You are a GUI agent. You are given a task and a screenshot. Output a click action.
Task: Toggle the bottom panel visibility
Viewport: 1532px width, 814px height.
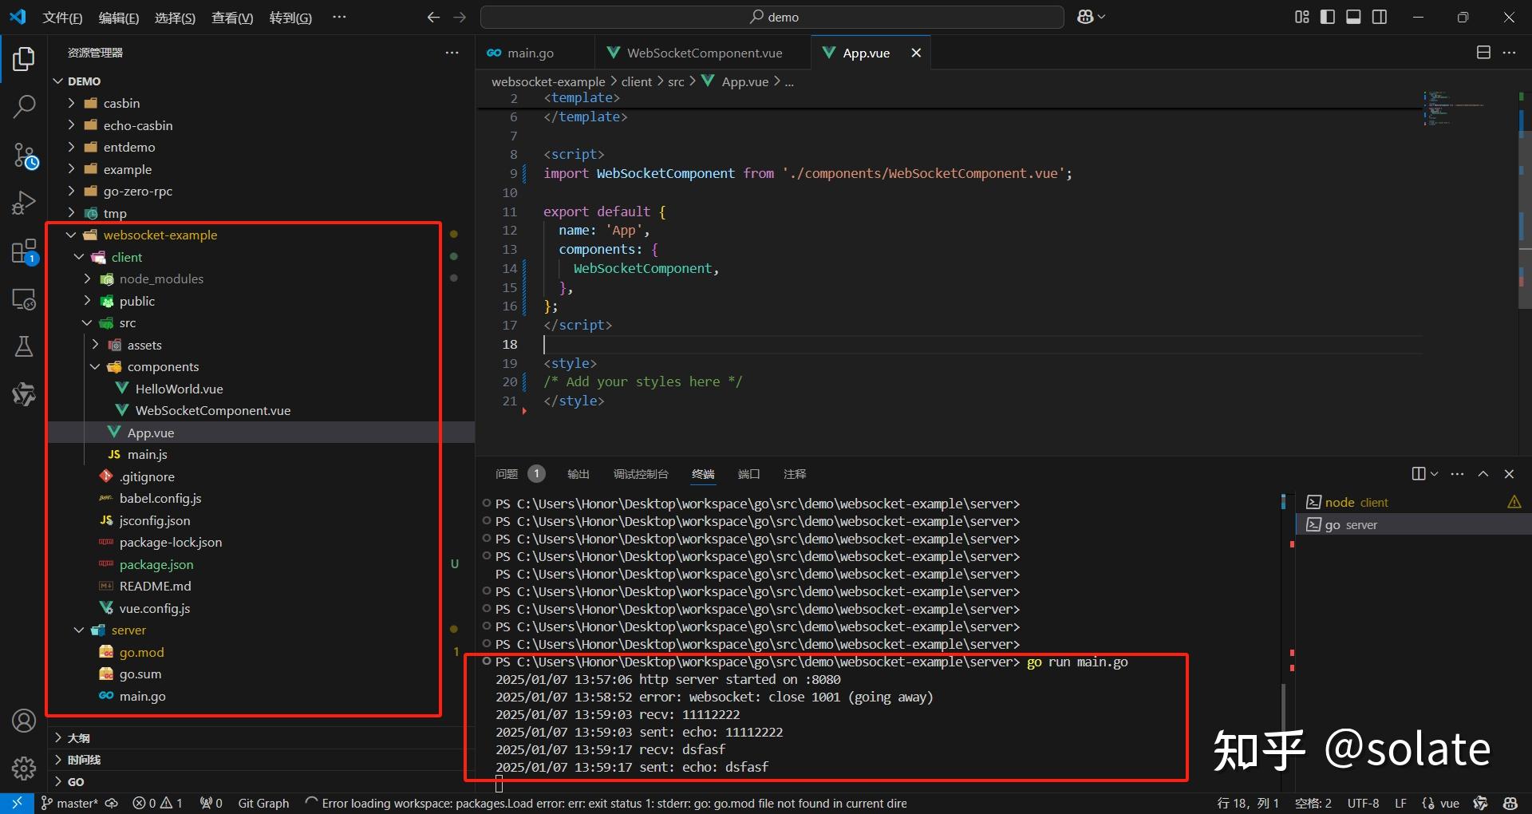(1353, 17)
